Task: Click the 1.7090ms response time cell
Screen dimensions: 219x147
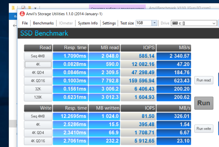Action: click(70, 56)
